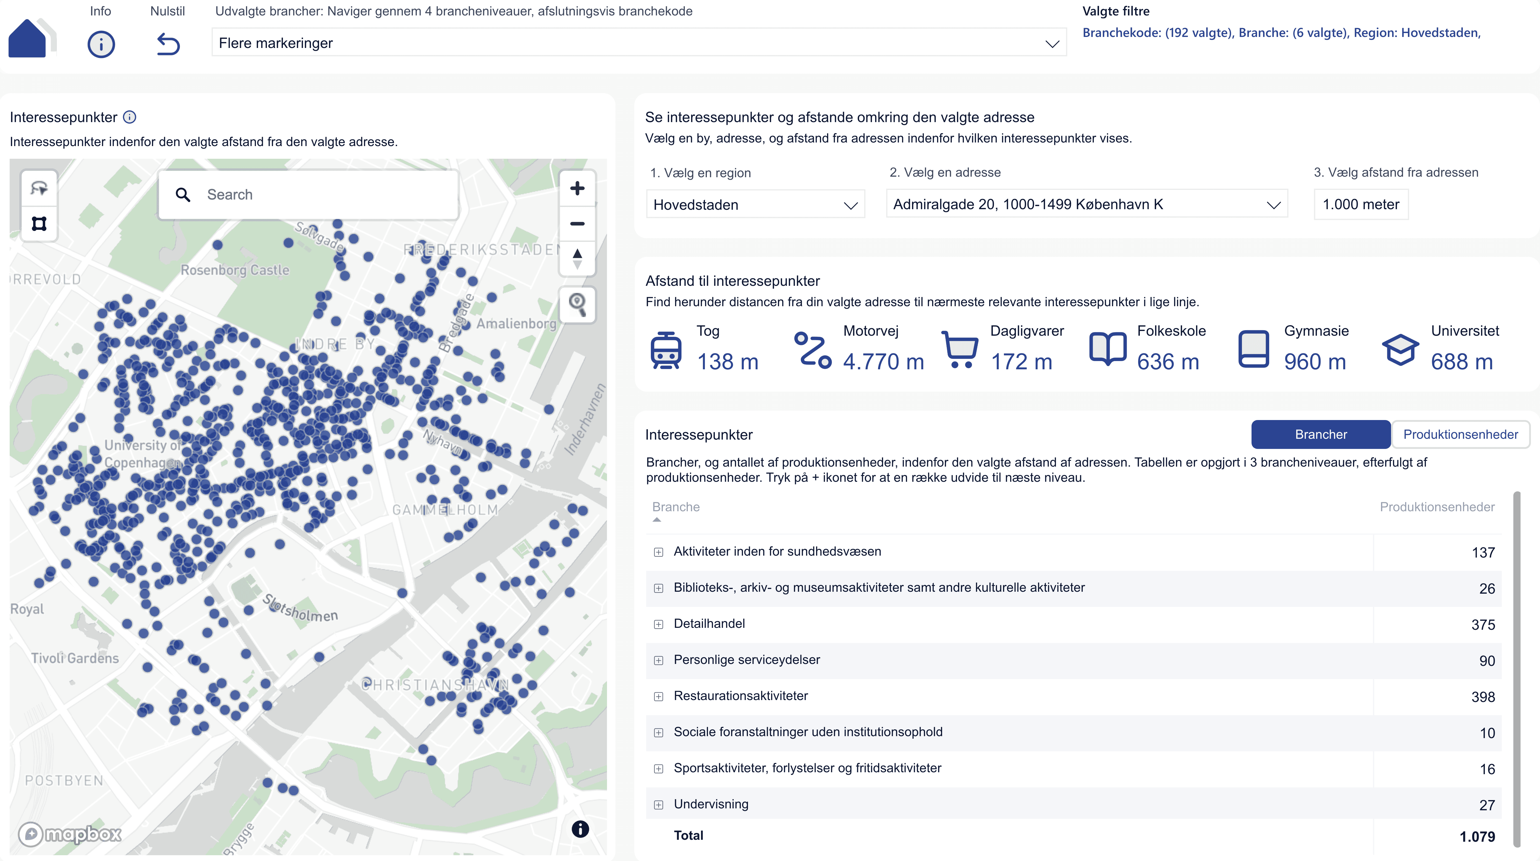Expand the Detailhandel row
Image resolution: width=1540 pixels, height=861 pixels.
point(658,624)
